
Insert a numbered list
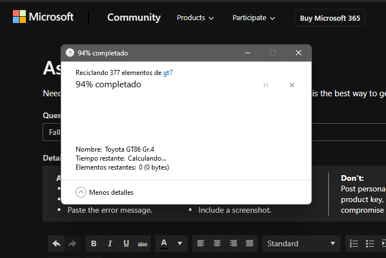354,243
